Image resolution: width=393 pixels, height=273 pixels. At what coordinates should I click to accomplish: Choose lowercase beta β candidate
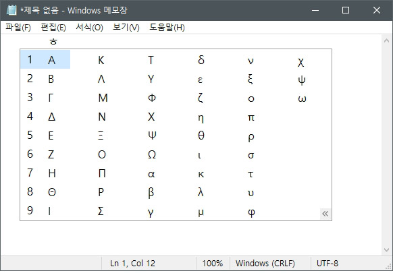pos(151,193)
